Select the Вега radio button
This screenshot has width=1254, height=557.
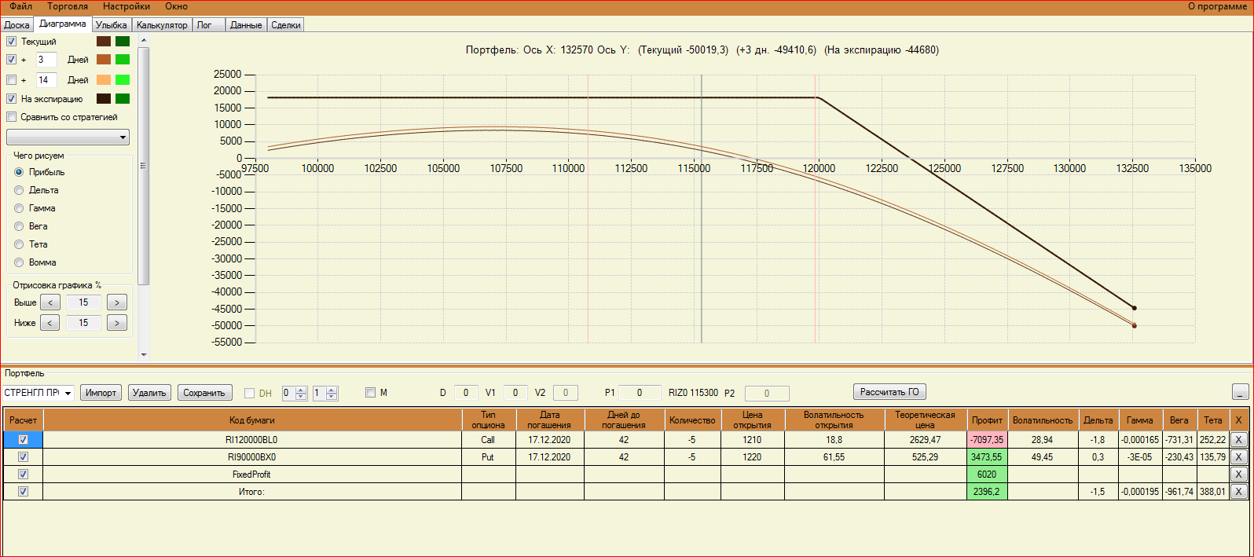(x=19, y=226)
